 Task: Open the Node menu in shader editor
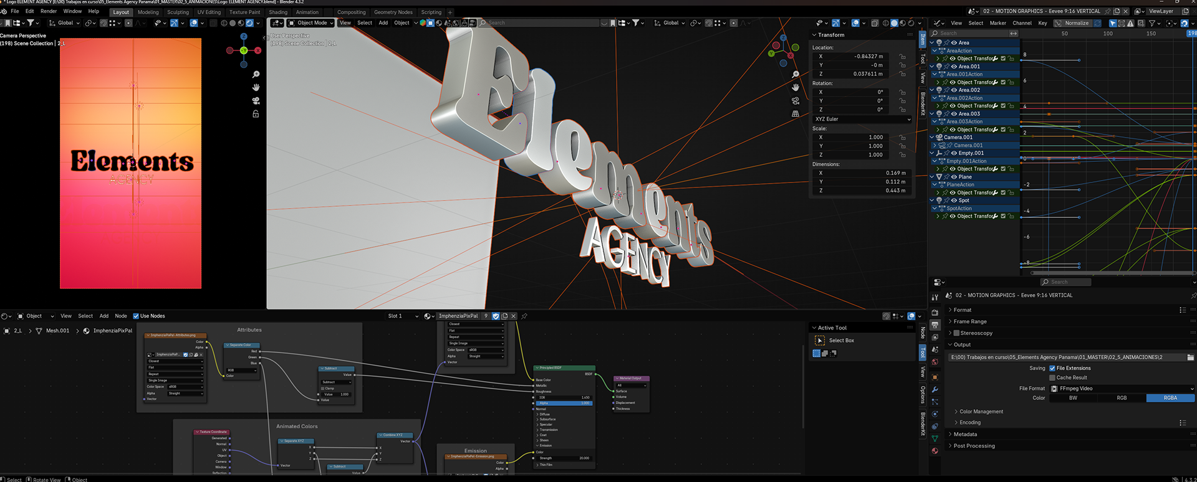coord(121,316)
